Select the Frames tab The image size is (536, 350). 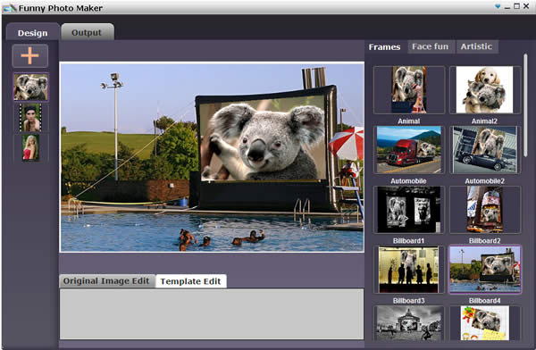[x=384, y=46]
